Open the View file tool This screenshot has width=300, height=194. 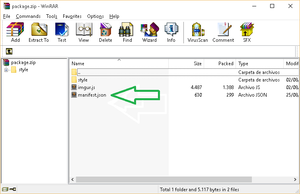84,32
